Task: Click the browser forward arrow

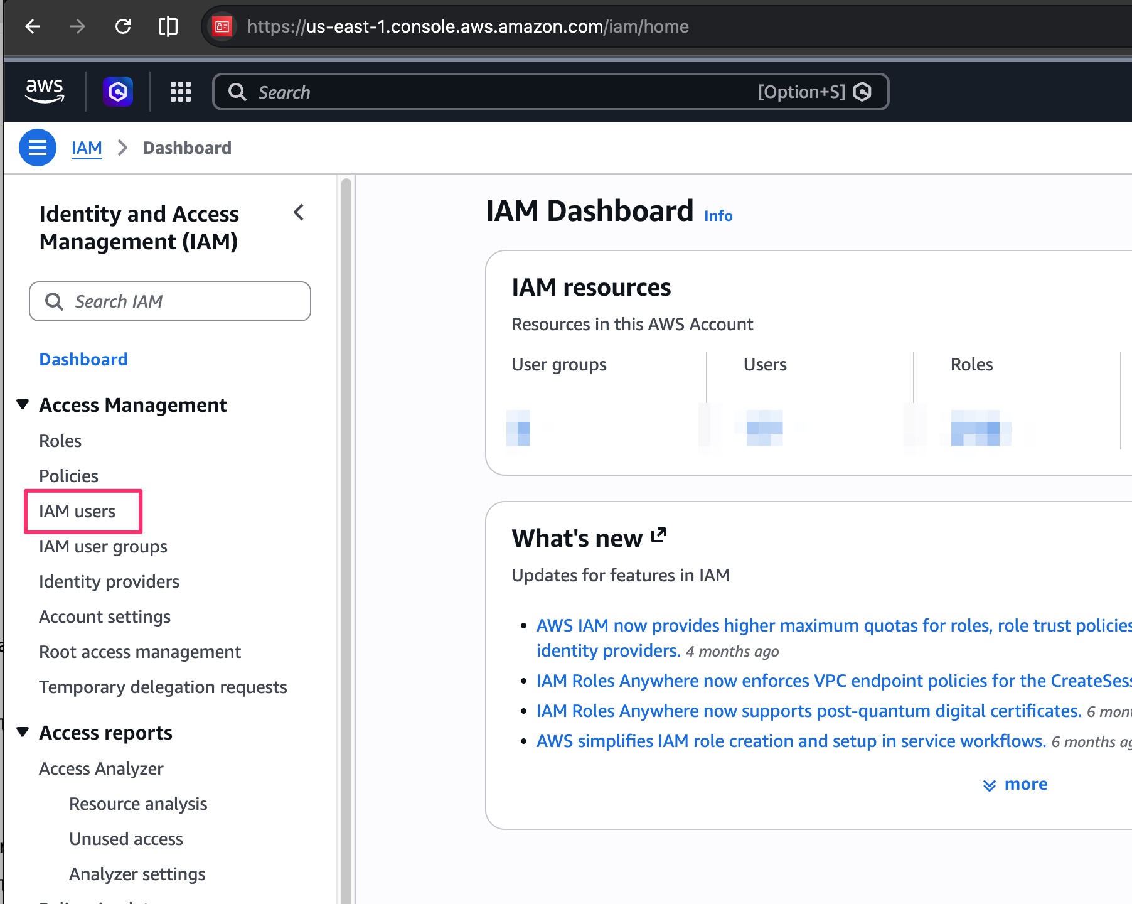Action: pyautogui.click(x=77, y=26)
